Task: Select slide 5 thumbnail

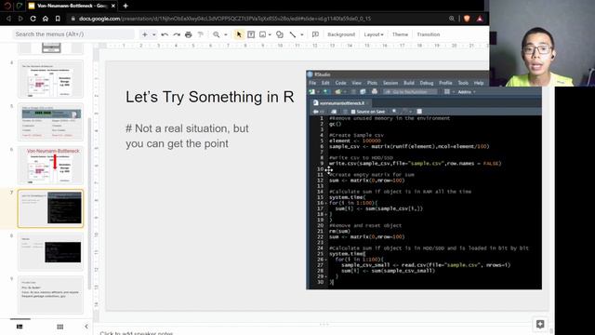Action: point(50,122)
